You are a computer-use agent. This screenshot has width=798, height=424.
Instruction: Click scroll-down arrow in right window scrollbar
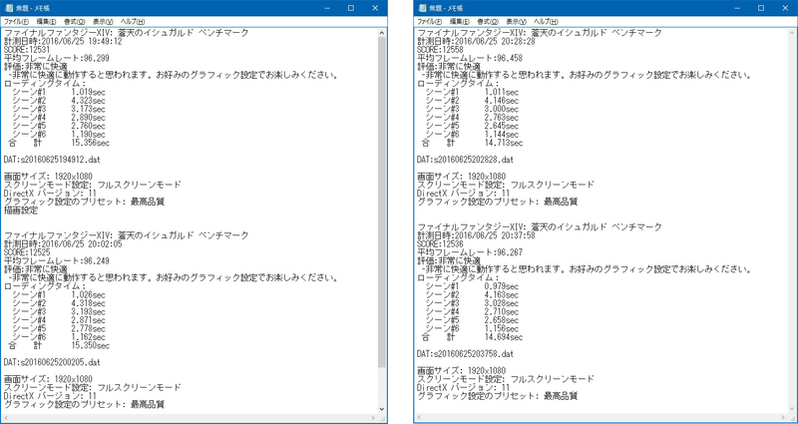point(792,409)
